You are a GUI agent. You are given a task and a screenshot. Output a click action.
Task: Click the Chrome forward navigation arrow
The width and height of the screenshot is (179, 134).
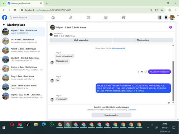tap(9, 10)
